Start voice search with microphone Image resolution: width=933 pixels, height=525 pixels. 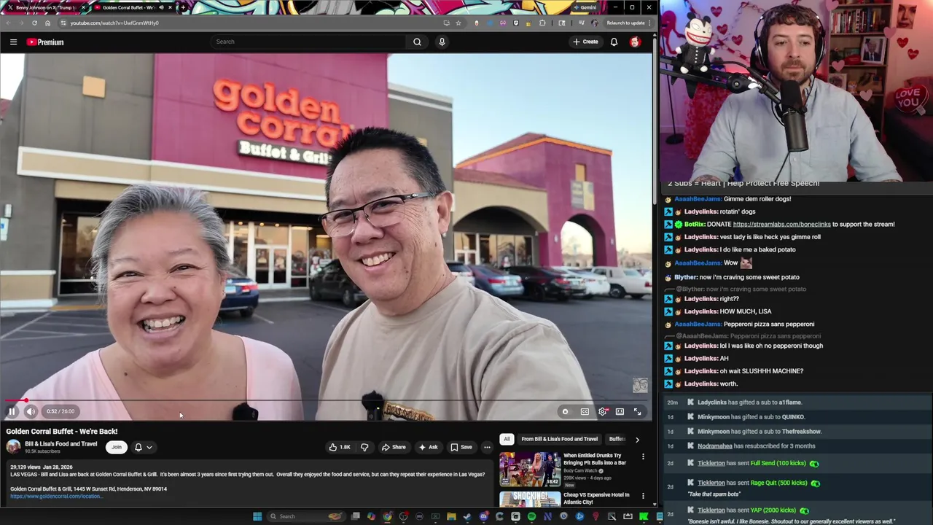click(x=442, y=42)
